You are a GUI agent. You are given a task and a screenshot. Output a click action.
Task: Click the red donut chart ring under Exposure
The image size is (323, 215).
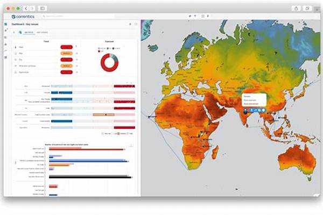coord(103,62)
